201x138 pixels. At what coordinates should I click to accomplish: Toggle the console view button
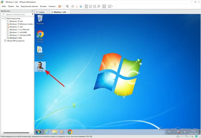pyautogui.click(x=104, y=6)
